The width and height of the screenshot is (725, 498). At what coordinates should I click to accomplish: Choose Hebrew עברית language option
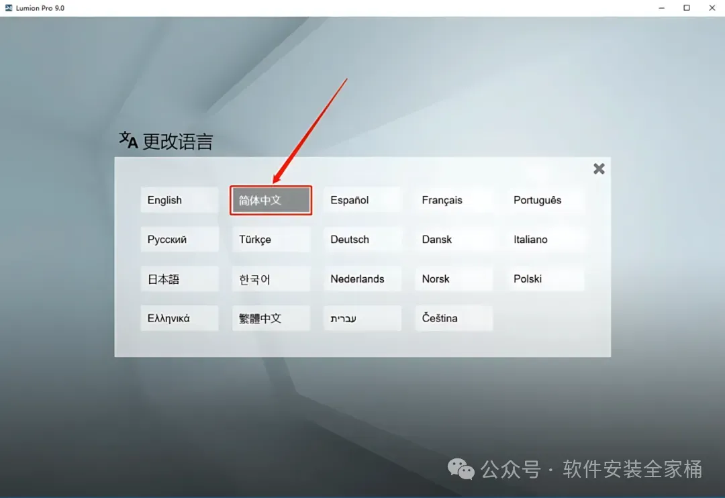point(362,318)
